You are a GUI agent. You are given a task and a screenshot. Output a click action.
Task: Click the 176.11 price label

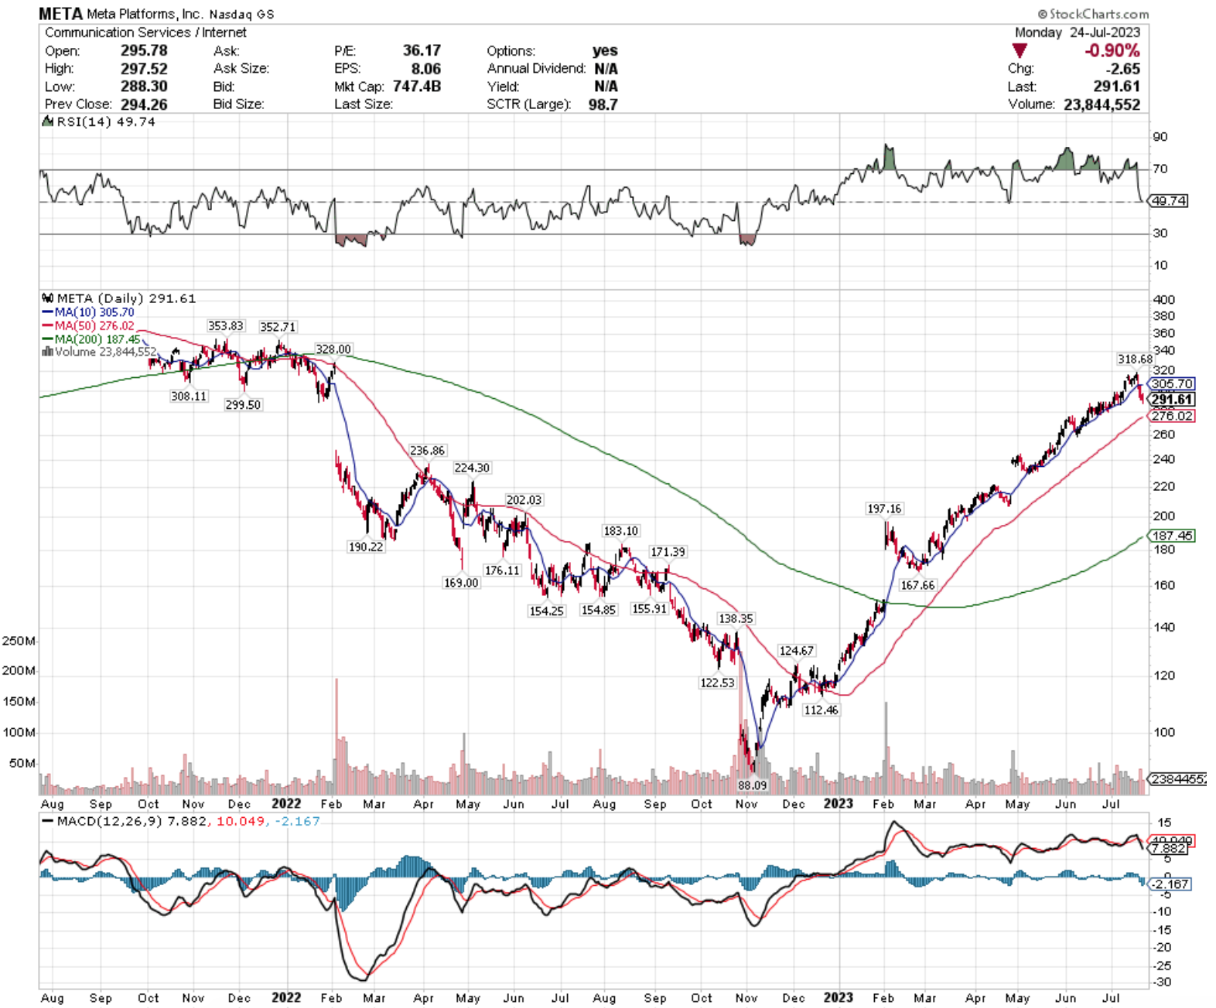click(x=502, y=570)
